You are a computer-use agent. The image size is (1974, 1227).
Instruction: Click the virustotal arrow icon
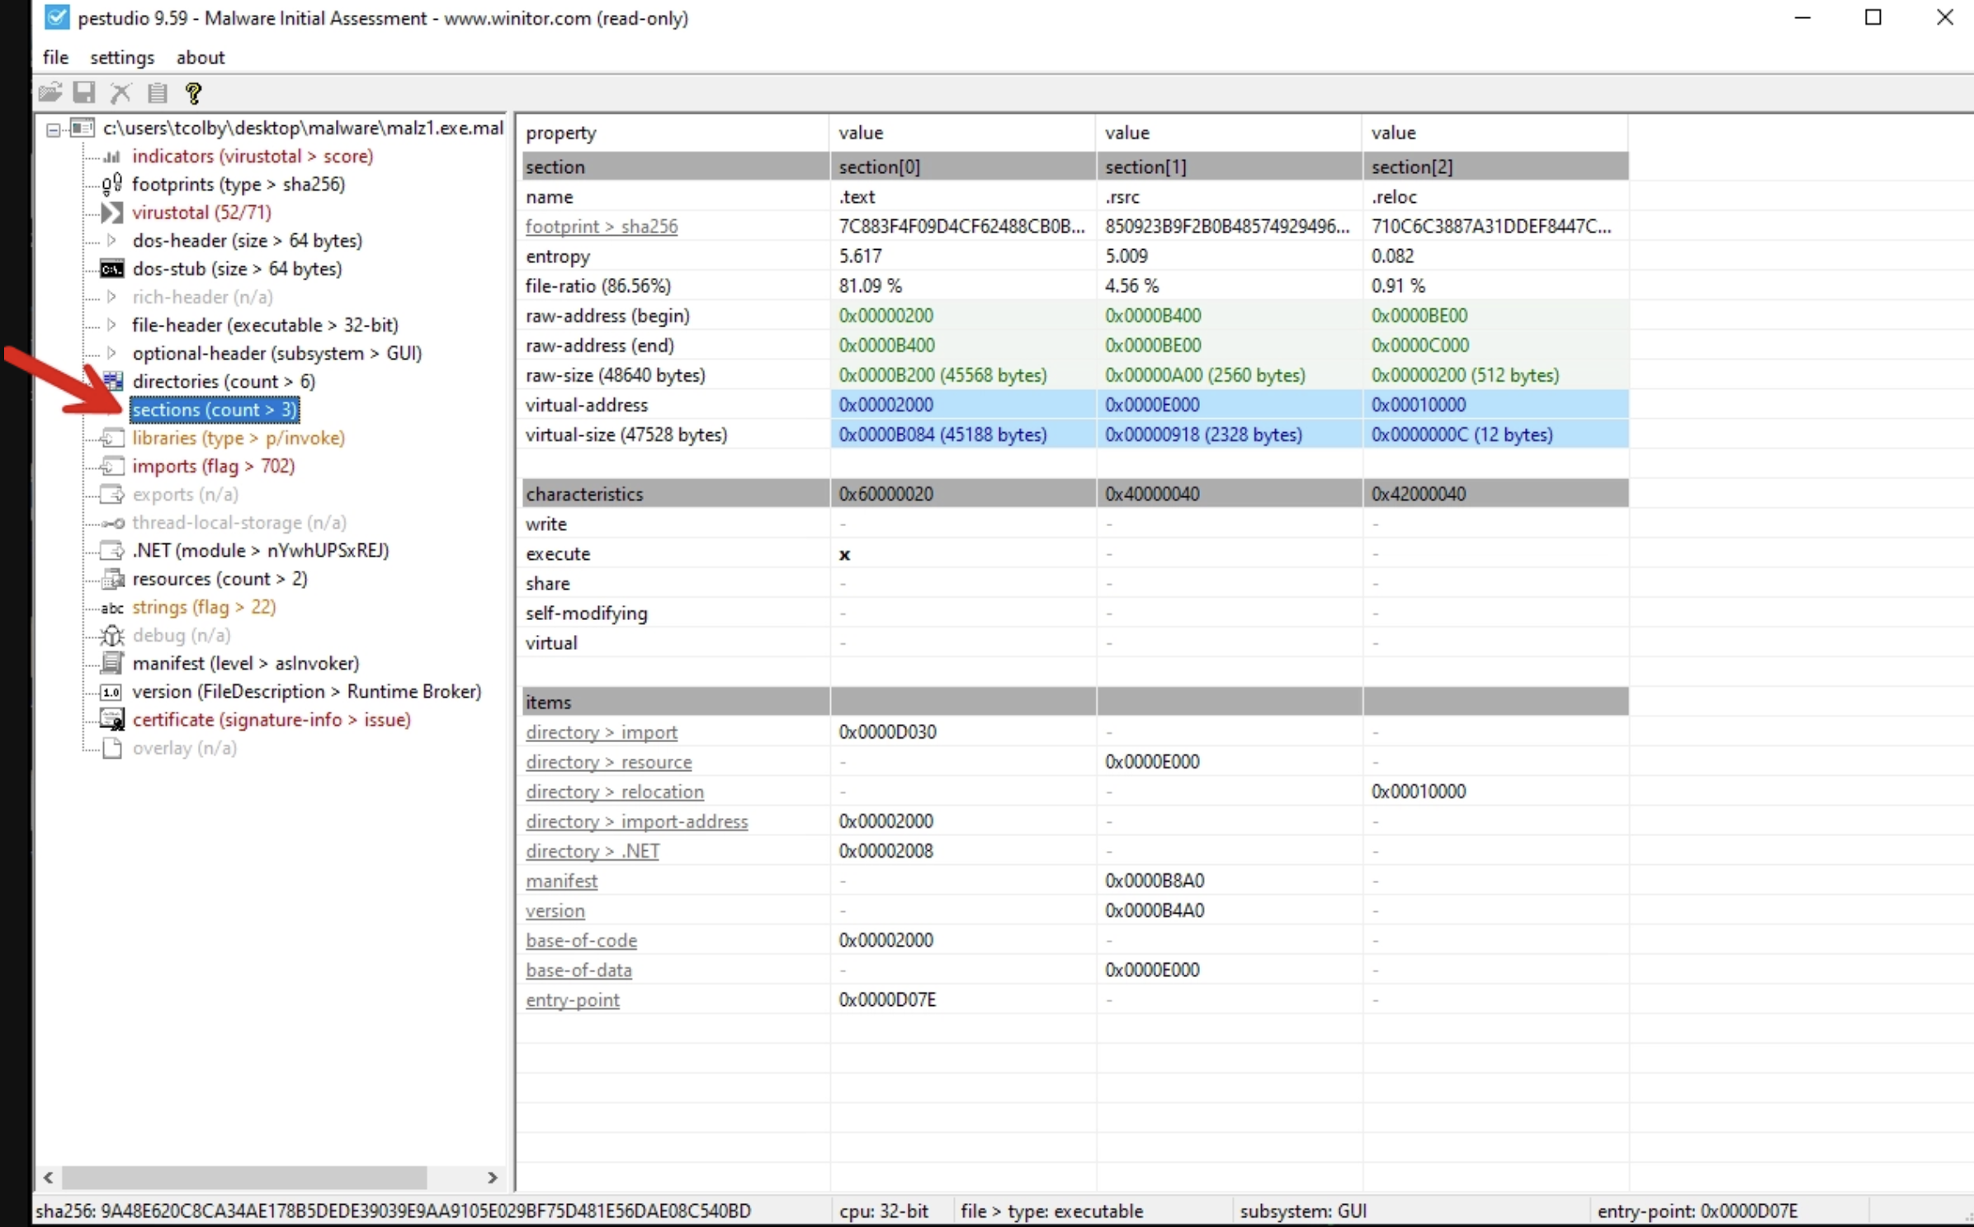111,212
